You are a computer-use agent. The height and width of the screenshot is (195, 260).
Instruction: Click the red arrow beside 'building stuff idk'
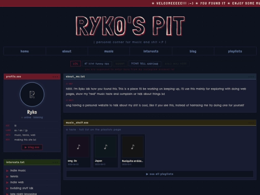point(7,188)
